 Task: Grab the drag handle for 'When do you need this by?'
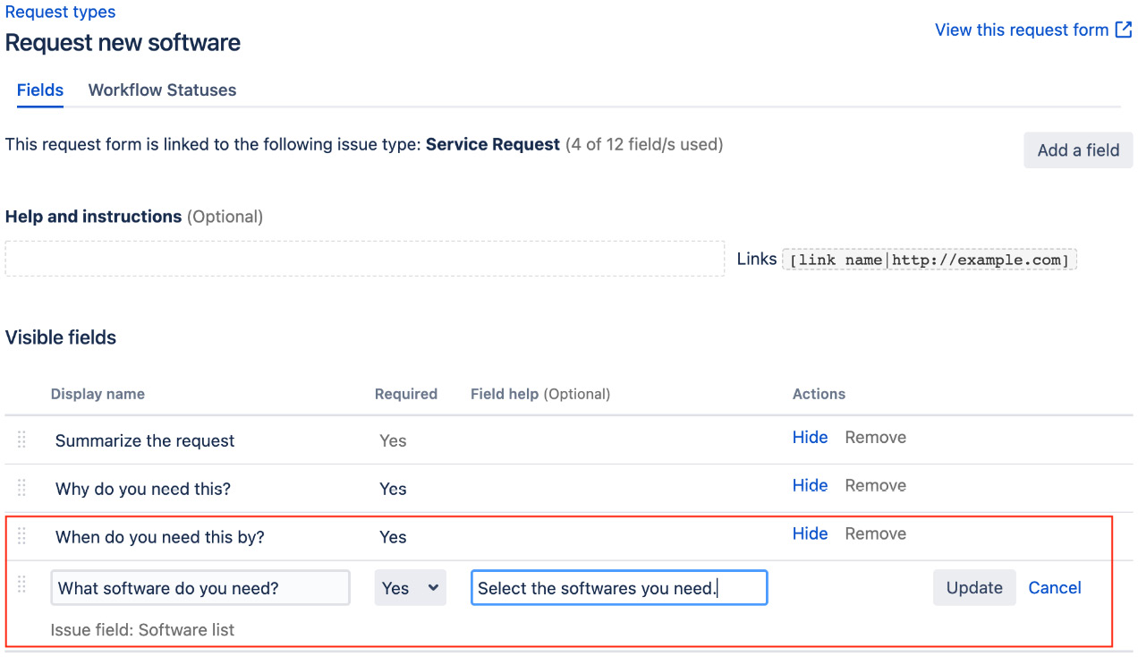coord(22,537)
